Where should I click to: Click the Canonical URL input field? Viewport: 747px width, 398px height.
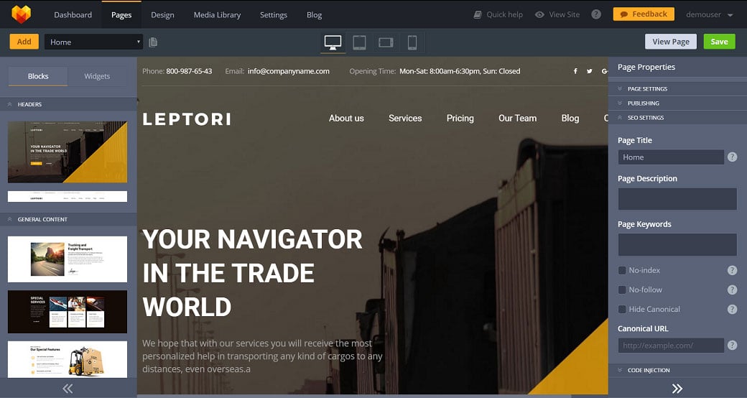[670, 346]
